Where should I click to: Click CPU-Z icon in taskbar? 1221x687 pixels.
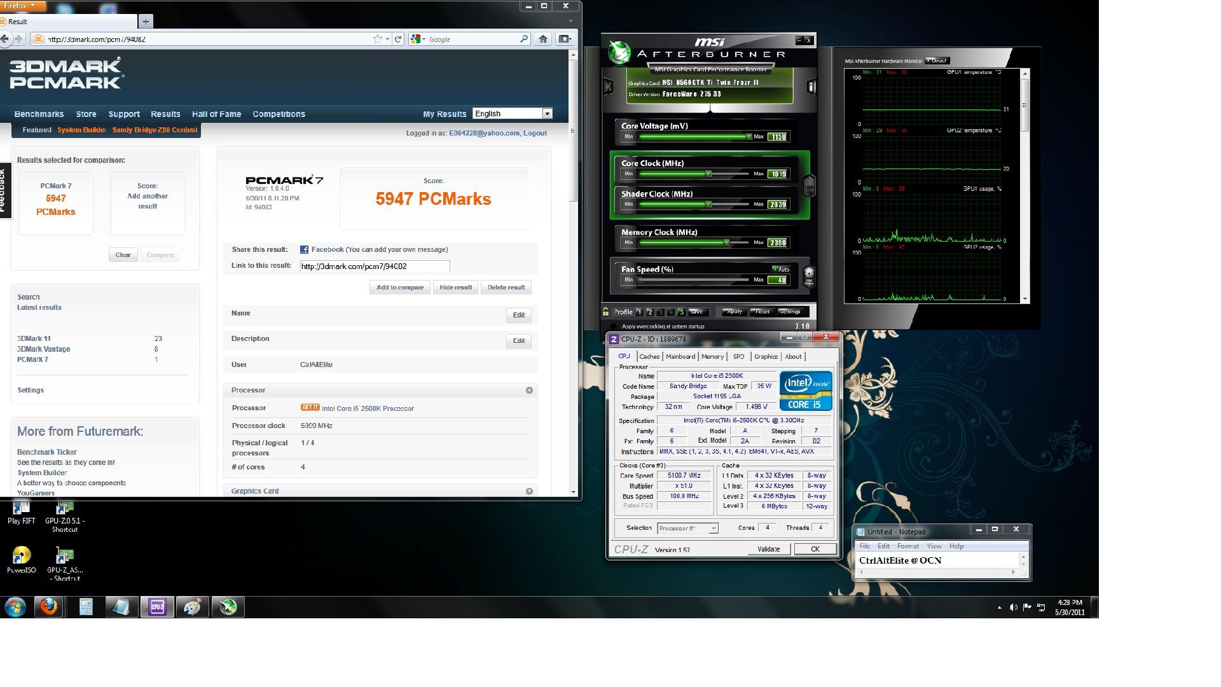pos(157,607)
